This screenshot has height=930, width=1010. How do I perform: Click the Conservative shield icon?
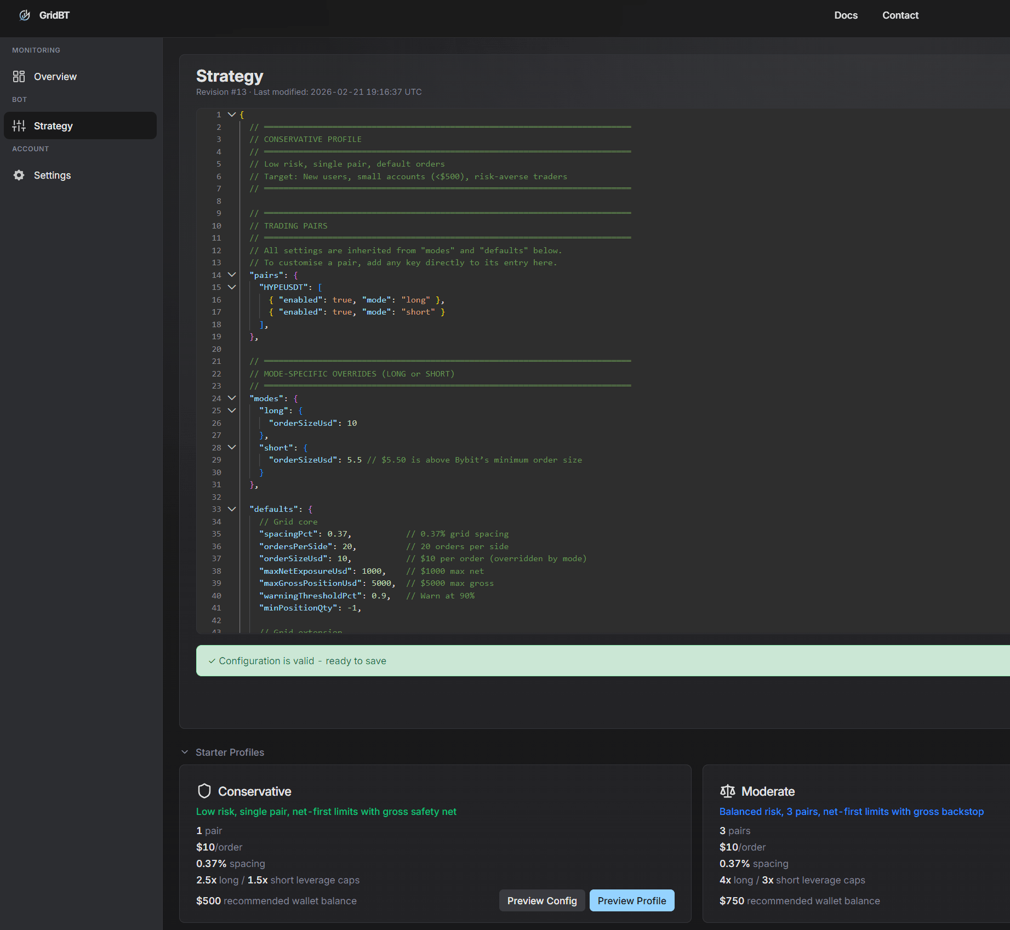204,791
